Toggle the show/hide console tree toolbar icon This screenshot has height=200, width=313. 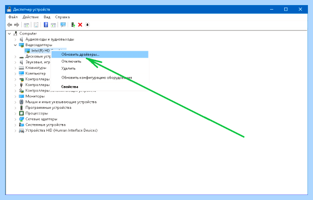26,25
